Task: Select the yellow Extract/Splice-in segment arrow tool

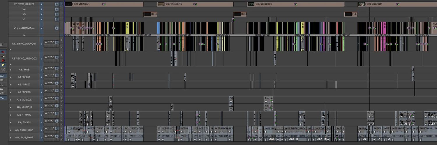Action: click(3, 56)
